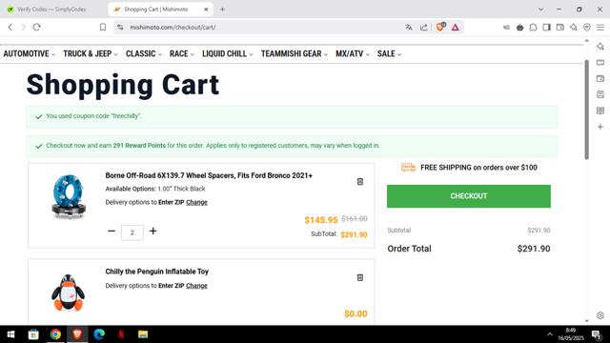This screenshot has width=610, height=343.
Task: Open Netflix from the taskbar
Action: (x=121, y=334)
